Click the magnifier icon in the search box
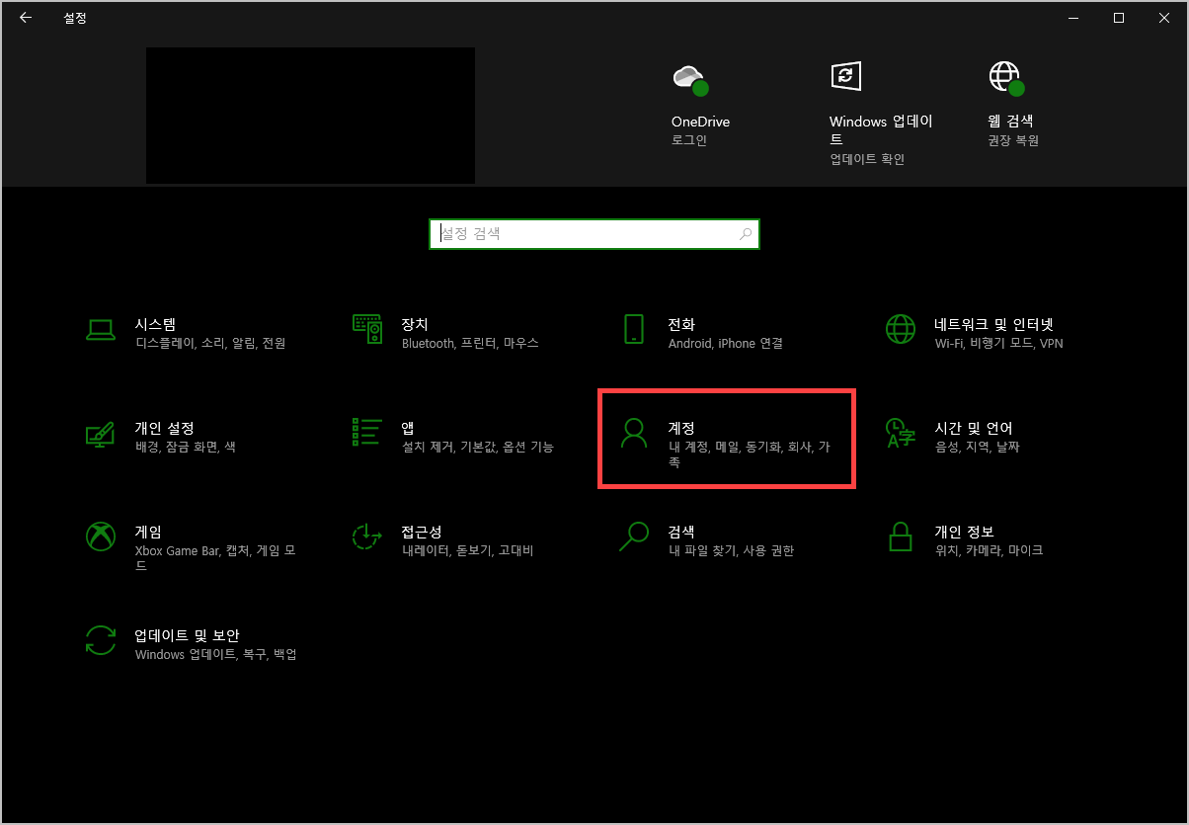The width and height of the screenshot is (1189, 825). click(x=746, y=233)
